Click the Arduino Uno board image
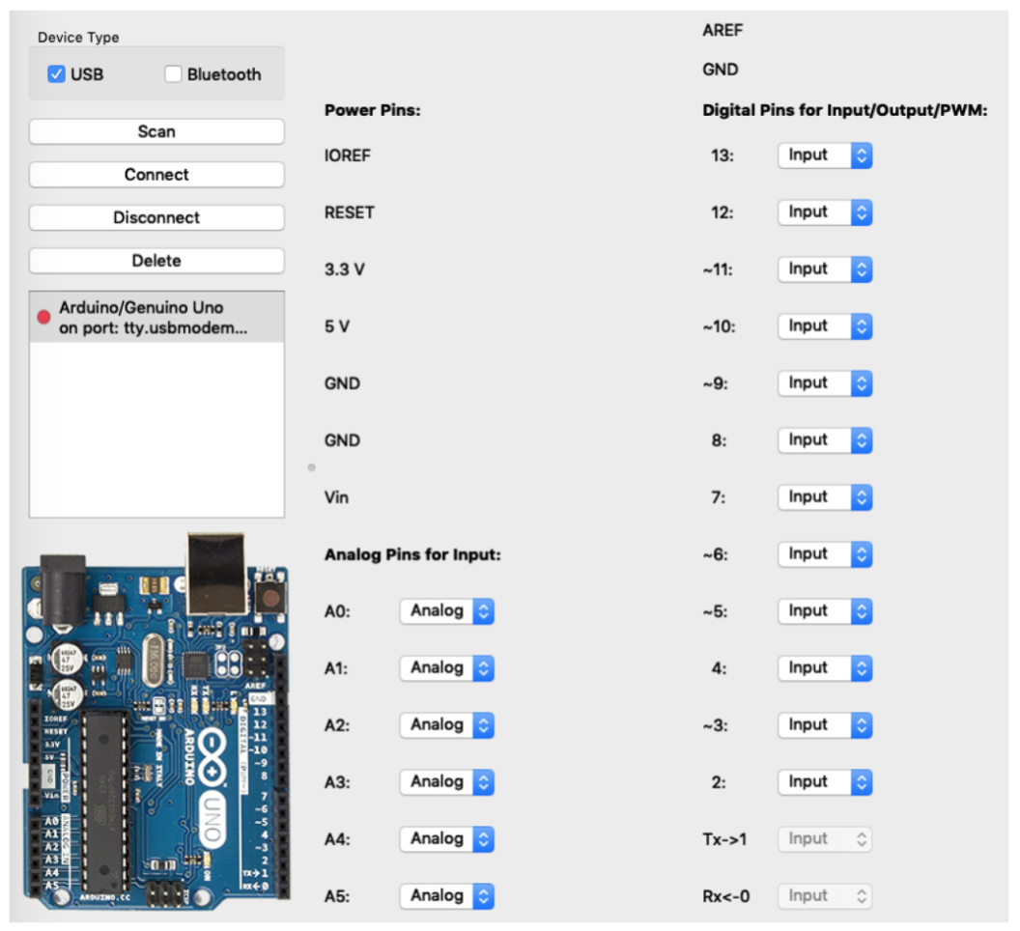Screen dimensions: 1020x931 coord(156,719)
